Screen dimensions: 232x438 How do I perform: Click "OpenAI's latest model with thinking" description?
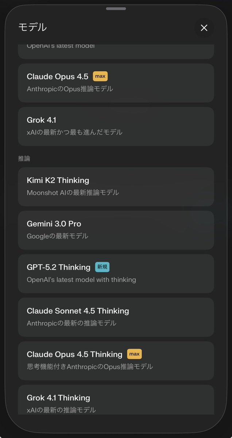click(81, 279)
